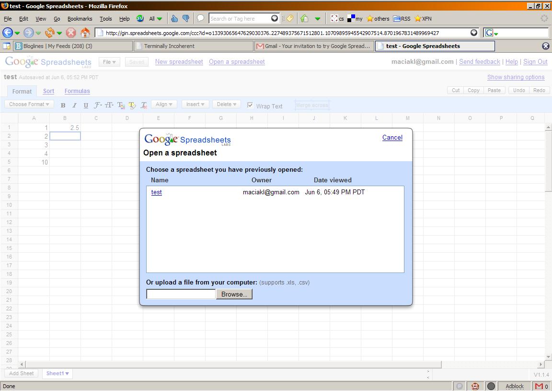Open the 'others' starred bookmark
The image size is (552, 391).
(378, 19)
